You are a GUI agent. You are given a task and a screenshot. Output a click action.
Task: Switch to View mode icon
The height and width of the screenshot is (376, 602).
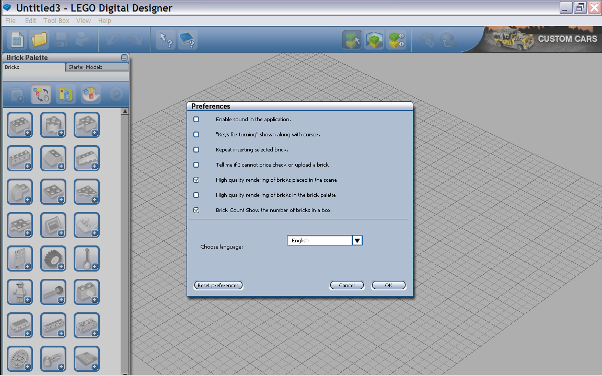click(374, 40)
